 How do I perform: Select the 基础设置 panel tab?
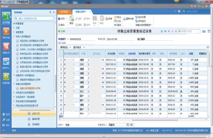(34, 119)
